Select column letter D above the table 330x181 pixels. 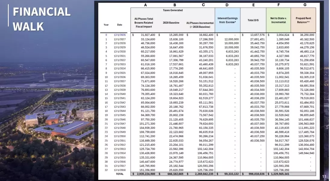227,5
